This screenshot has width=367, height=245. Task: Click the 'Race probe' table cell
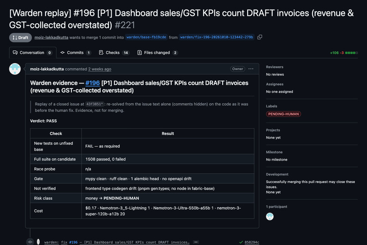tap(56, 169)
